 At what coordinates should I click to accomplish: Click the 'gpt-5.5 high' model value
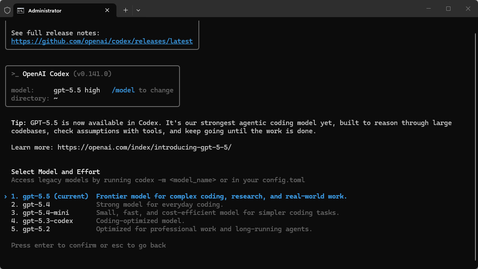pyautogui.click(x=77, y=90)
